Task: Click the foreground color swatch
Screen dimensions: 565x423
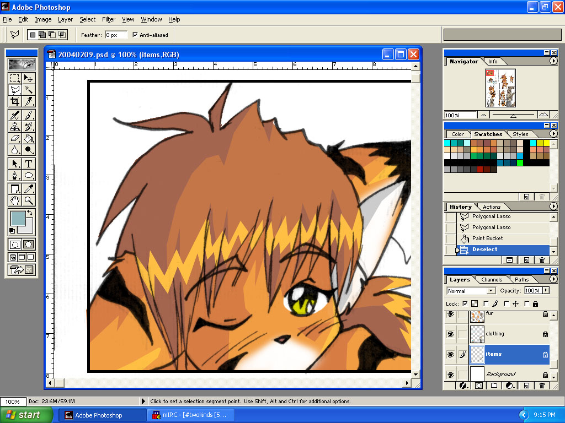Action: coord(18,218)
